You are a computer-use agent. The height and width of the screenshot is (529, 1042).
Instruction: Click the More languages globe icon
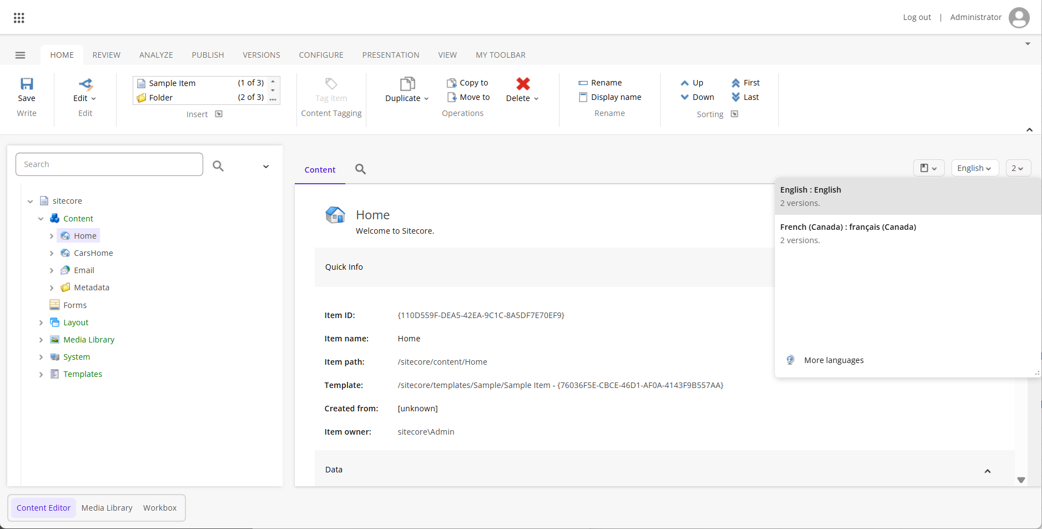coord(791,360)
